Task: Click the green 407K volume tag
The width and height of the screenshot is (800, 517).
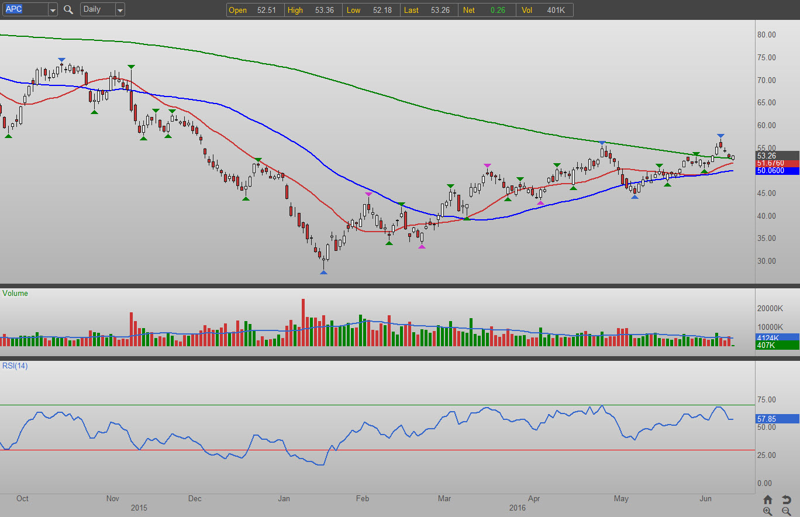Action: pyautogui.click(x=777, y=346)
